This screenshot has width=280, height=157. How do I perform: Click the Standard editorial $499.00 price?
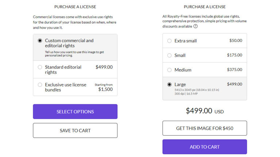pos(104,67)
